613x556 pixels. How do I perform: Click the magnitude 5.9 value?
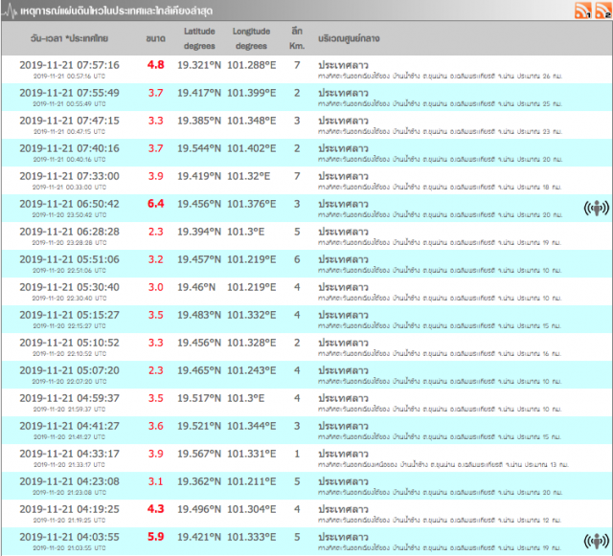[155, 537]
